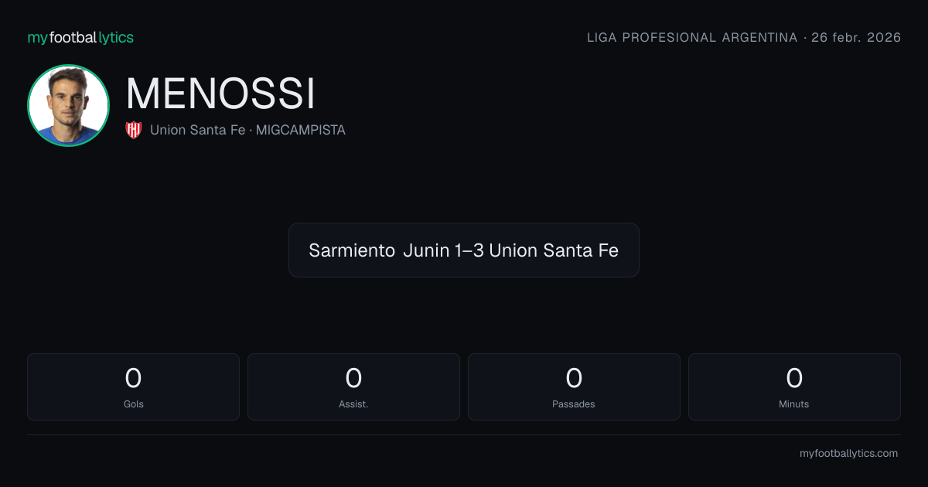This screenshot has height=487, width=928.
Task: Open Menossi's player portrait
Action: click(x=68, y=105)
